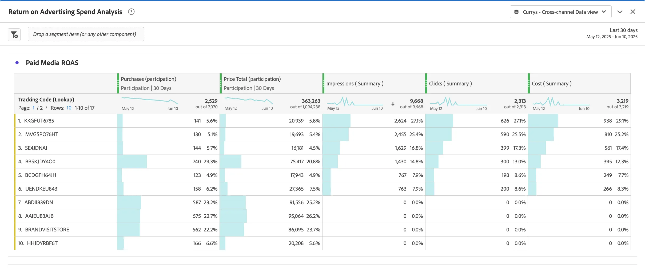
Task: Select the Tracking Code (Lookup) dimension header
Action: click(x=46, y=100)
